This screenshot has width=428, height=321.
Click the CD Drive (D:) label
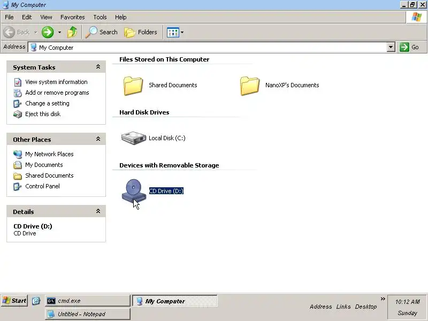point(166,191)
